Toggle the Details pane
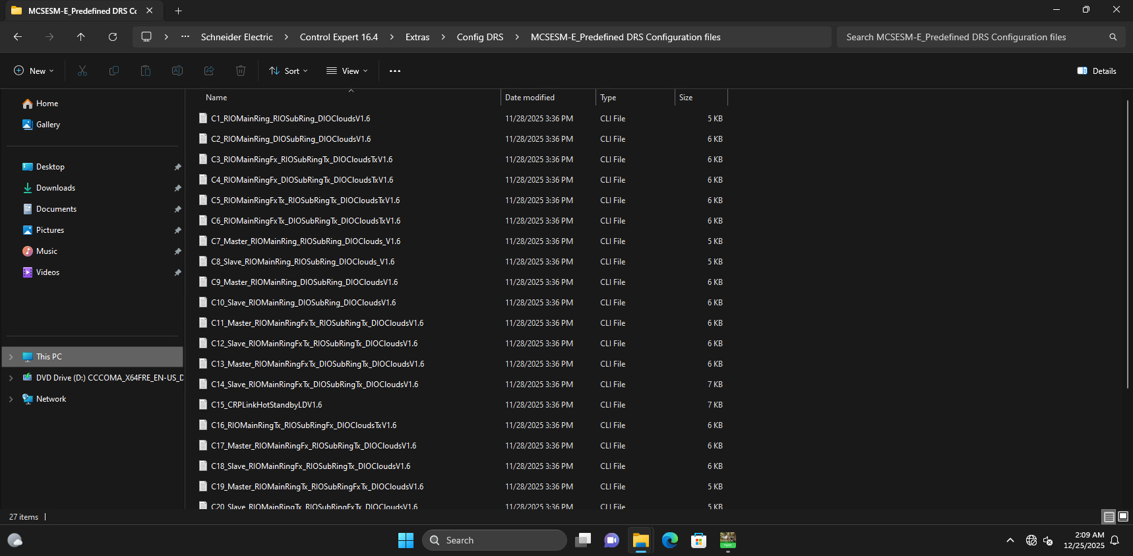 (x=1097, y=71)
